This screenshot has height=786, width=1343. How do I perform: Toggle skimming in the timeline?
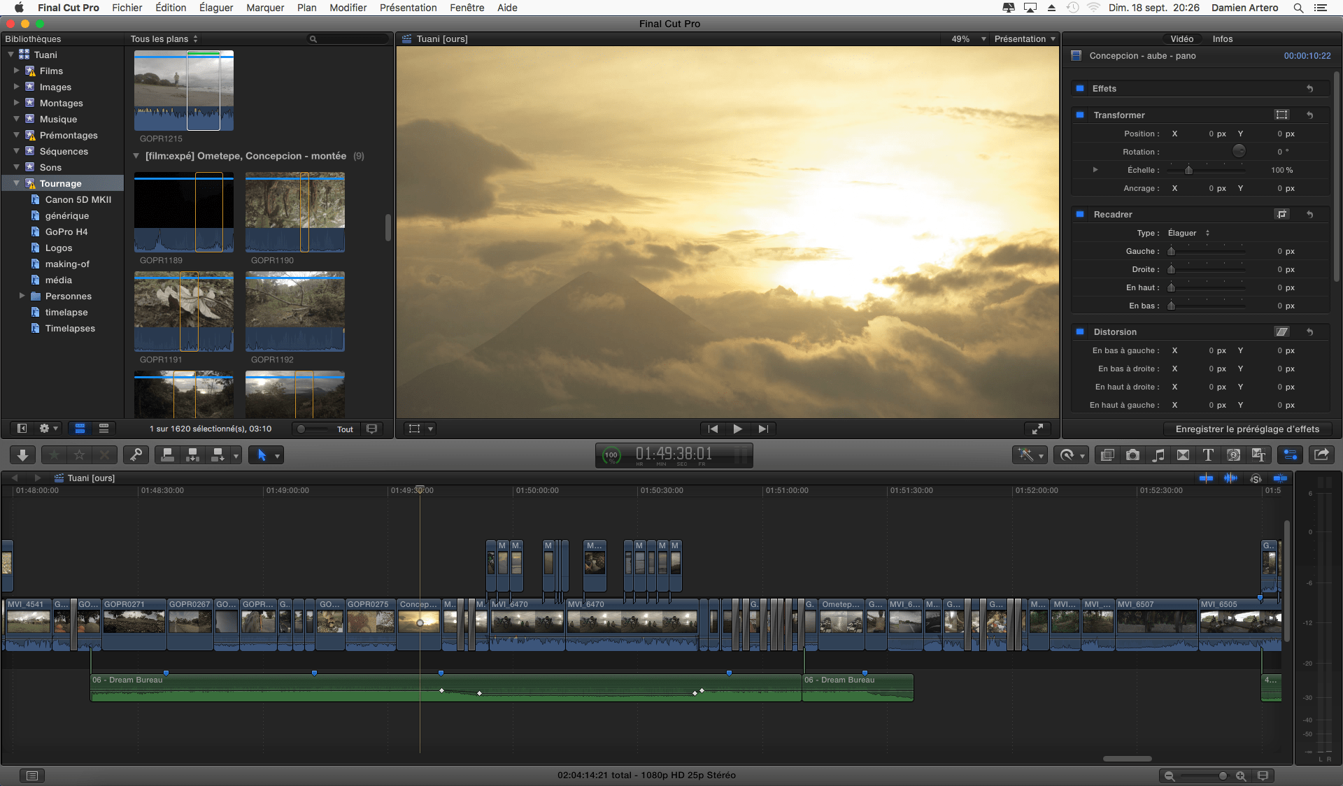click(1206, 478)
